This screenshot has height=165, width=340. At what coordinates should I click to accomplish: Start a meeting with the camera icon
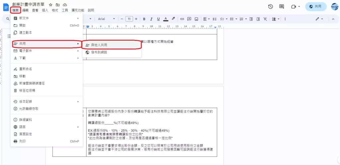(294, 7)
